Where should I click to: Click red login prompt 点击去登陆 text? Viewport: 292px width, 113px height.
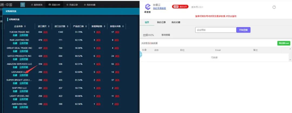(231, 16)
